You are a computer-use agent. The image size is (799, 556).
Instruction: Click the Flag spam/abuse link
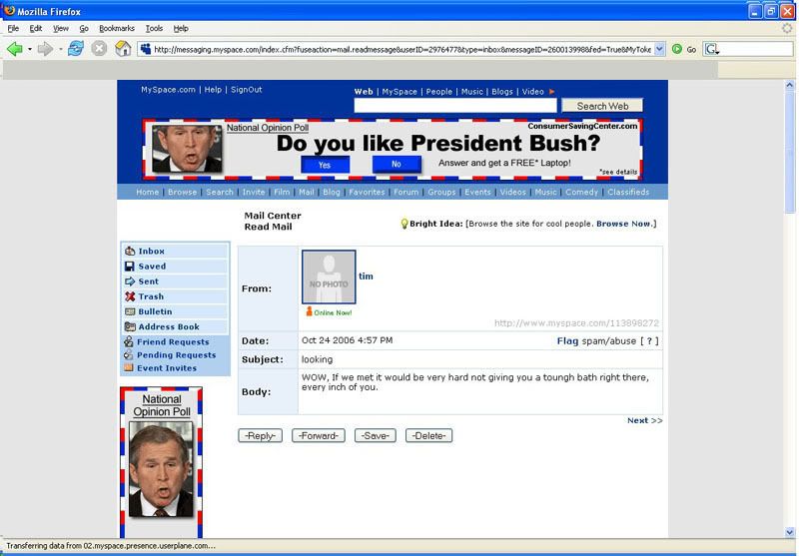[567, 341]
